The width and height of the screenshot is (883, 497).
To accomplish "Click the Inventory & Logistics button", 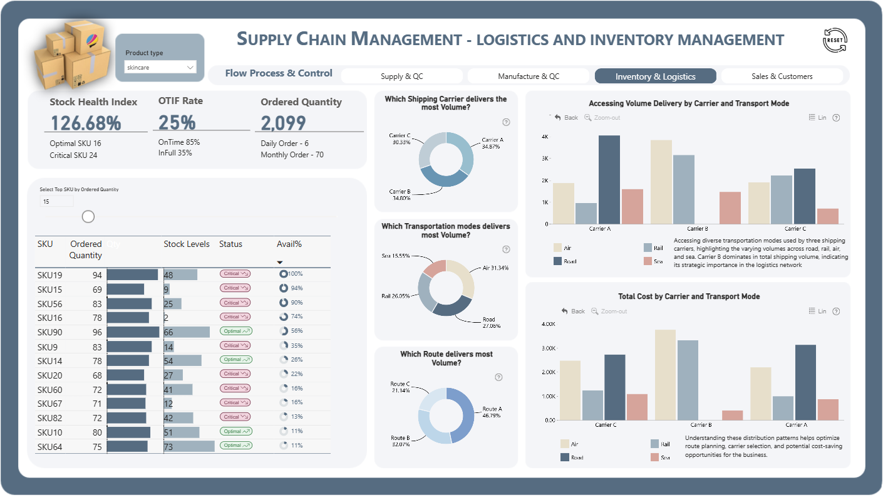I will tap(656, 76).
